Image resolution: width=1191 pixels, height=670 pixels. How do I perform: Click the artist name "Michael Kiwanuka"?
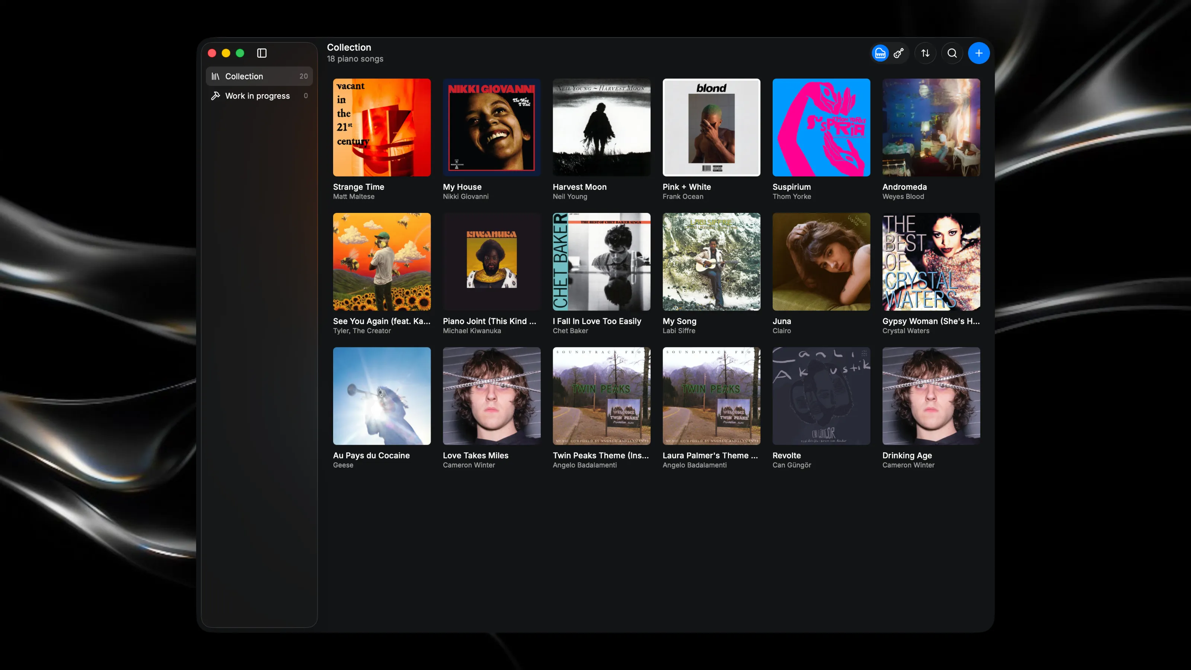tap(472, 331)
